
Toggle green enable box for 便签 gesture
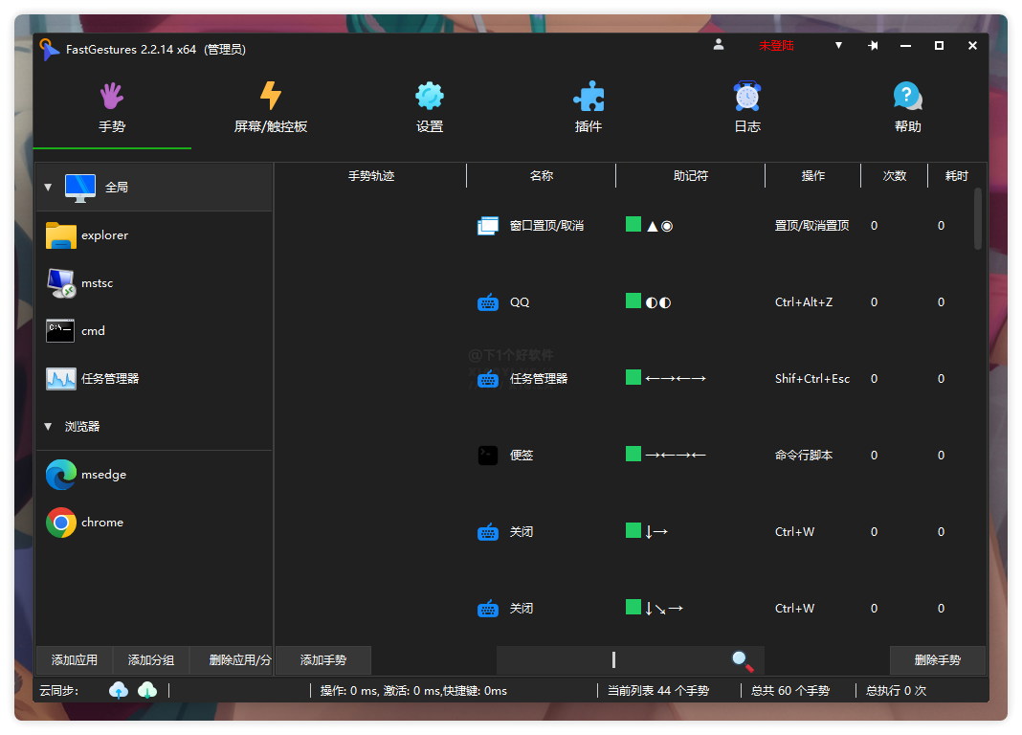[x=633, y=454]
